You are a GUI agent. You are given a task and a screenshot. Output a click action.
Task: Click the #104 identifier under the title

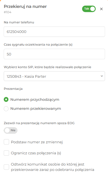coord(8,12)
